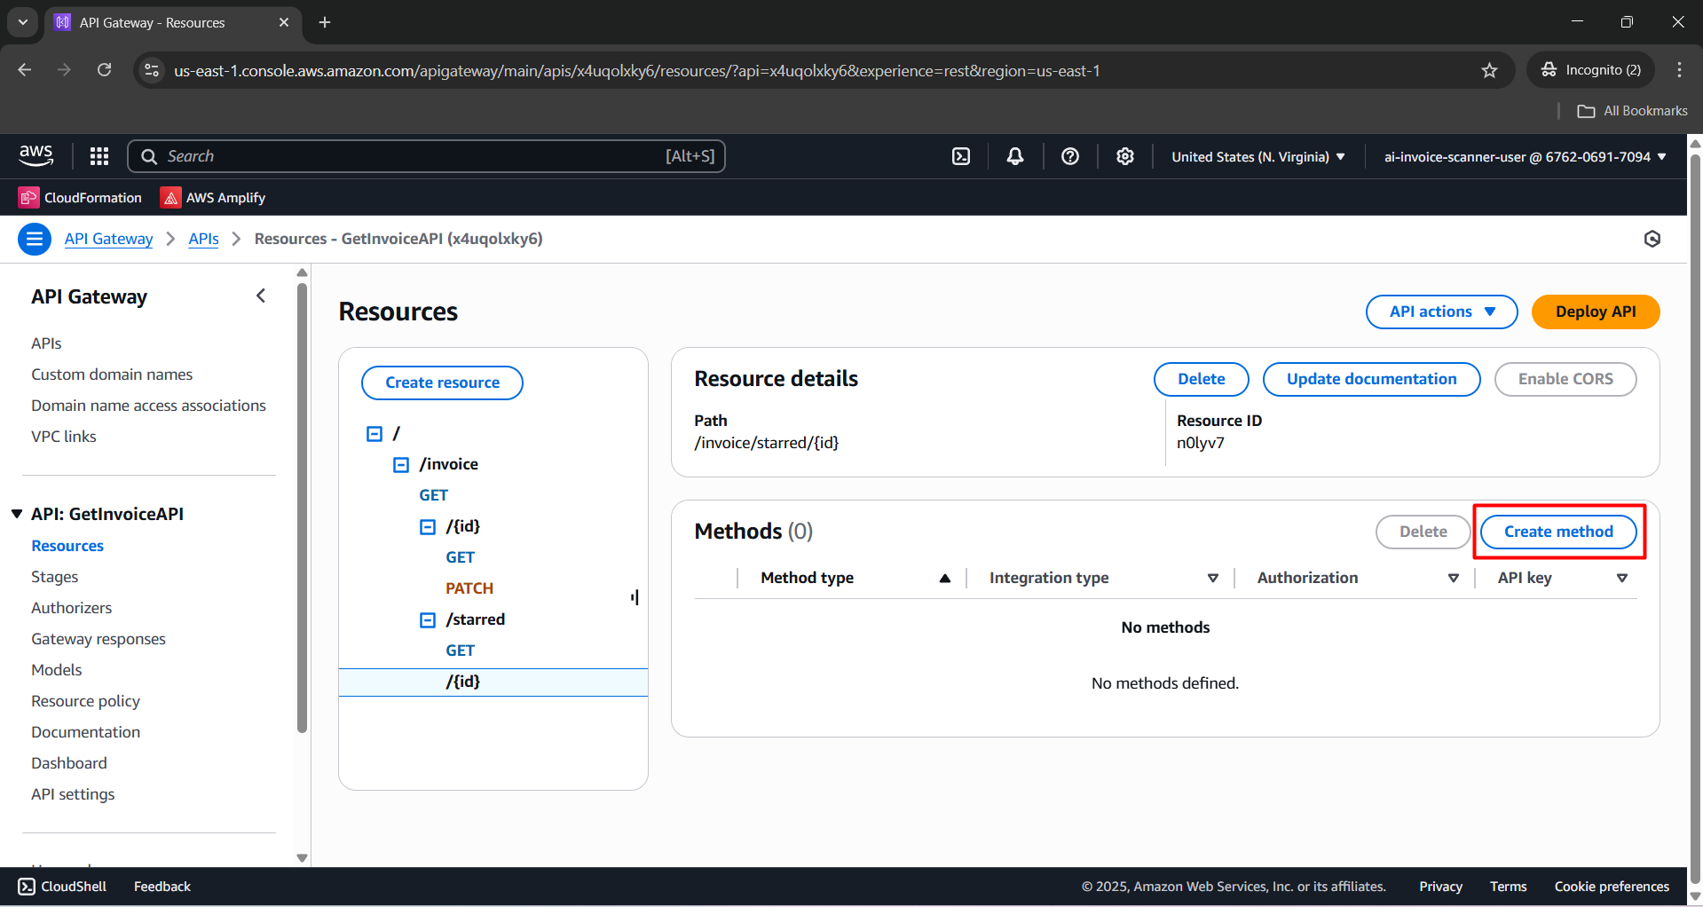Bookmark this page with the star icon

pyautogui.click(x=1489, y=70)
